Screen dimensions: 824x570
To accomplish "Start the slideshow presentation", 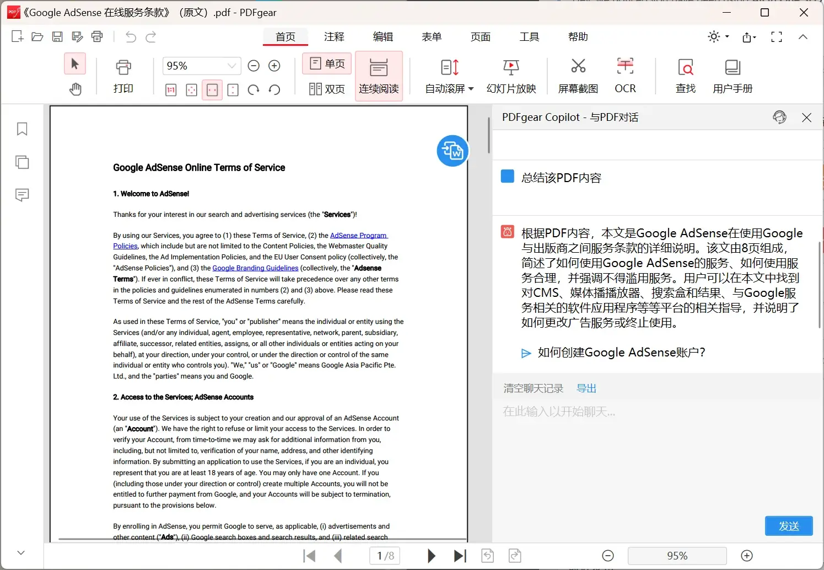I will [x=511, y=76].
